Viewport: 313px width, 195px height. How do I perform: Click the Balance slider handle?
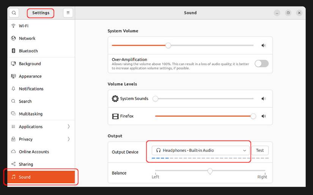coord(210,172)
